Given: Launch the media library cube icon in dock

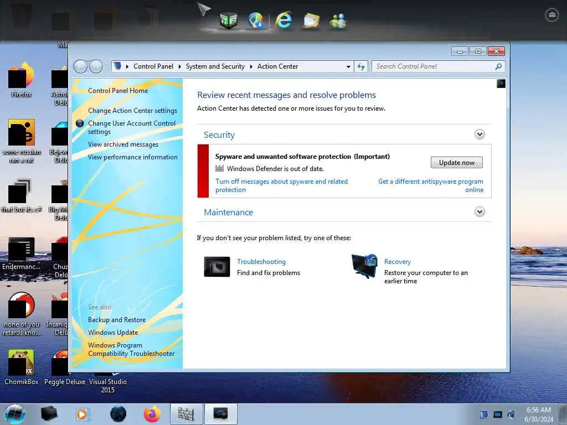Looking at the screenshot, I should [229, 20].
